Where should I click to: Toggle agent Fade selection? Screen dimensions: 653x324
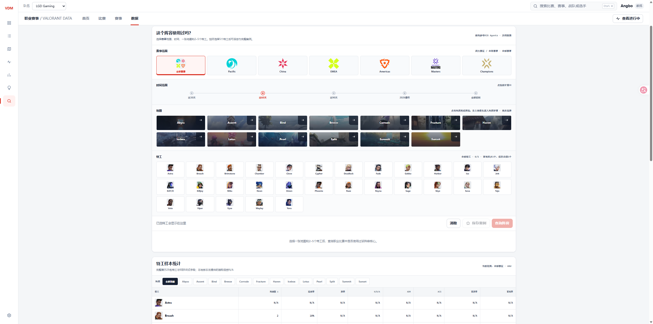point(378,170)
